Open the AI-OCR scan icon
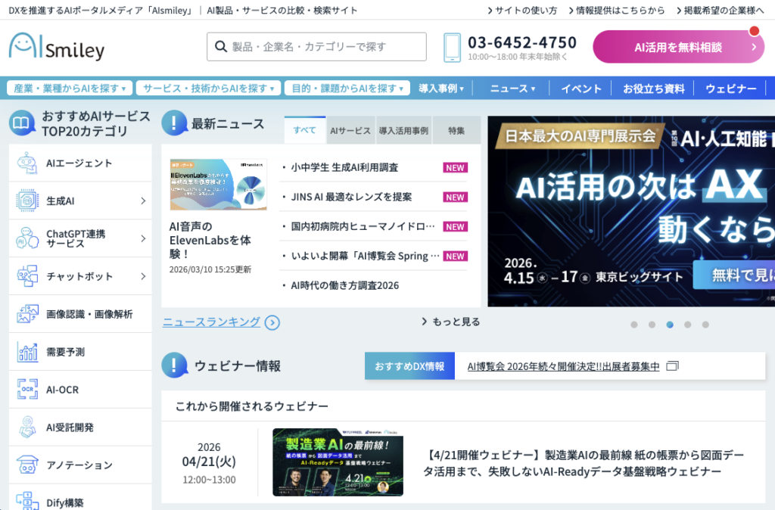775x510 pixels. (27, 390)
